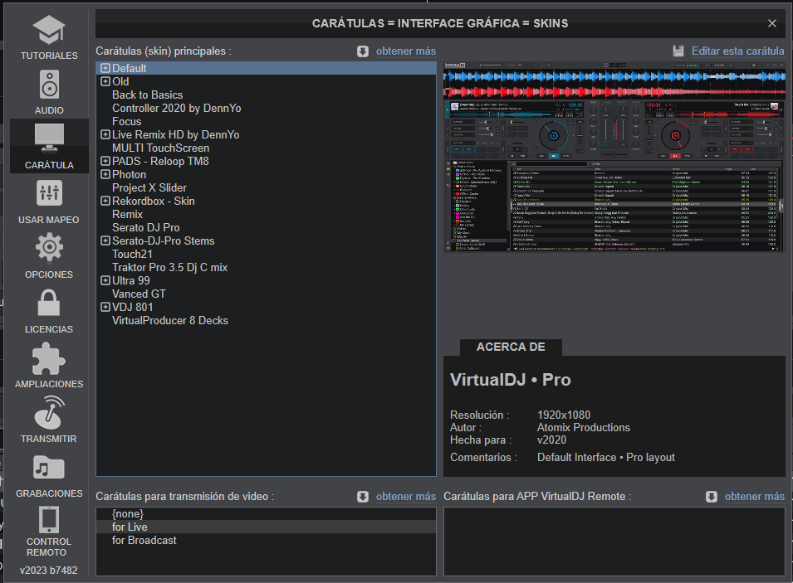793x583 pixels.
Task: Select the Vanced GT skin
Action: click(266, 294)
